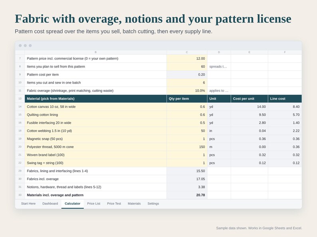Click the fabrics subtotal value 15.50
This screenshot has width=317, height=237.
point(187,171)
